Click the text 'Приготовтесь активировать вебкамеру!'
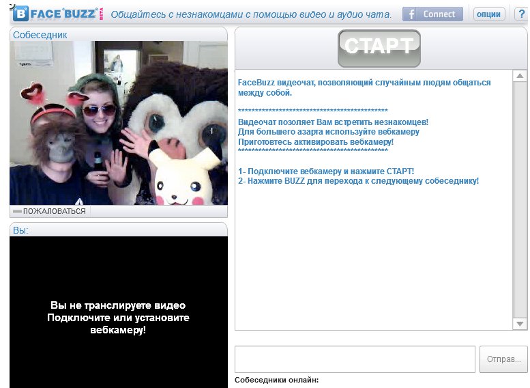 316,141
